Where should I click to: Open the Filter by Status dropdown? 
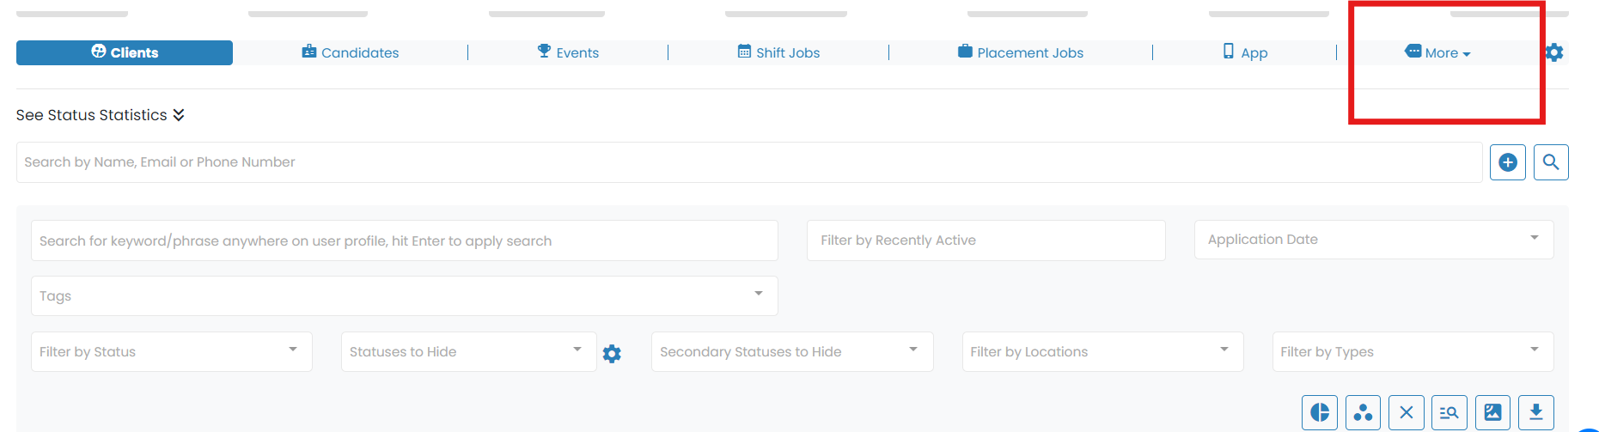(171, 351)
